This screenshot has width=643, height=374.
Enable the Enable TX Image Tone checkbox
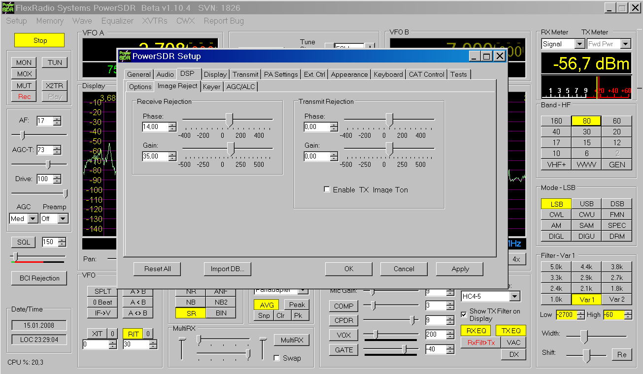327,189
